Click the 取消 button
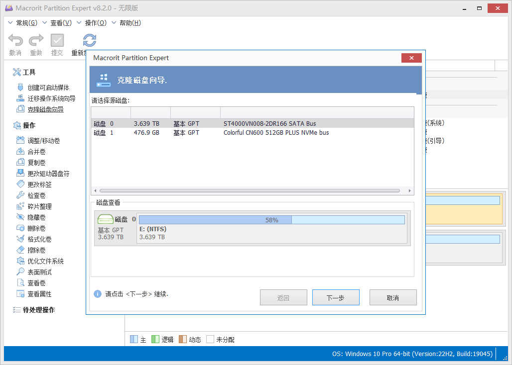Screen dimensions: 512x365 point(393,297)
